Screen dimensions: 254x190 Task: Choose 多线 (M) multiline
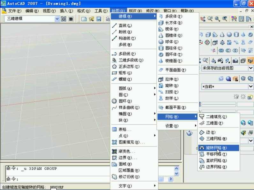point(134,44)
